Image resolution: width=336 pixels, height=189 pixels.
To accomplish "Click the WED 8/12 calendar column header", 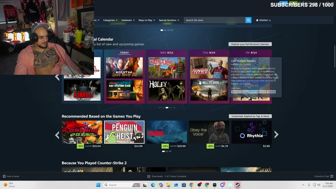I will (167, 52).
